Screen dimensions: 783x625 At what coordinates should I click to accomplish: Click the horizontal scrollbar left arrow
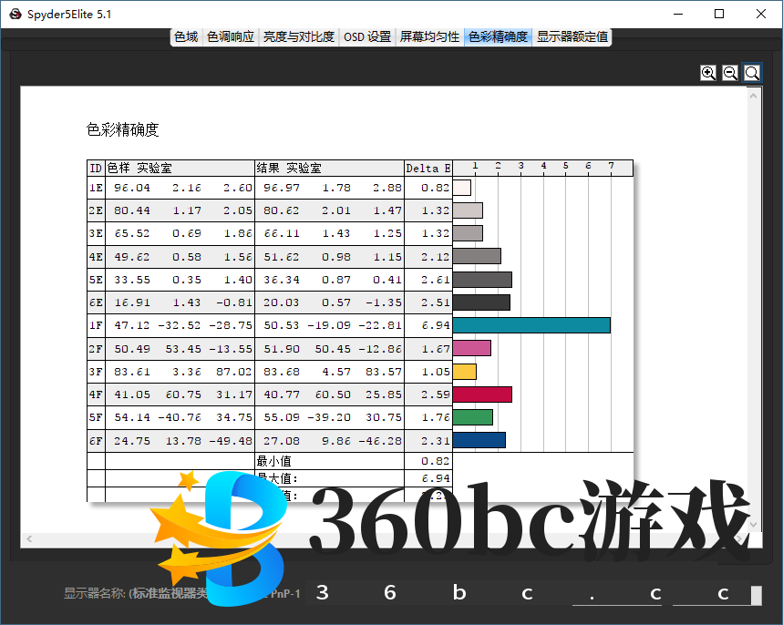click(28, 539)
